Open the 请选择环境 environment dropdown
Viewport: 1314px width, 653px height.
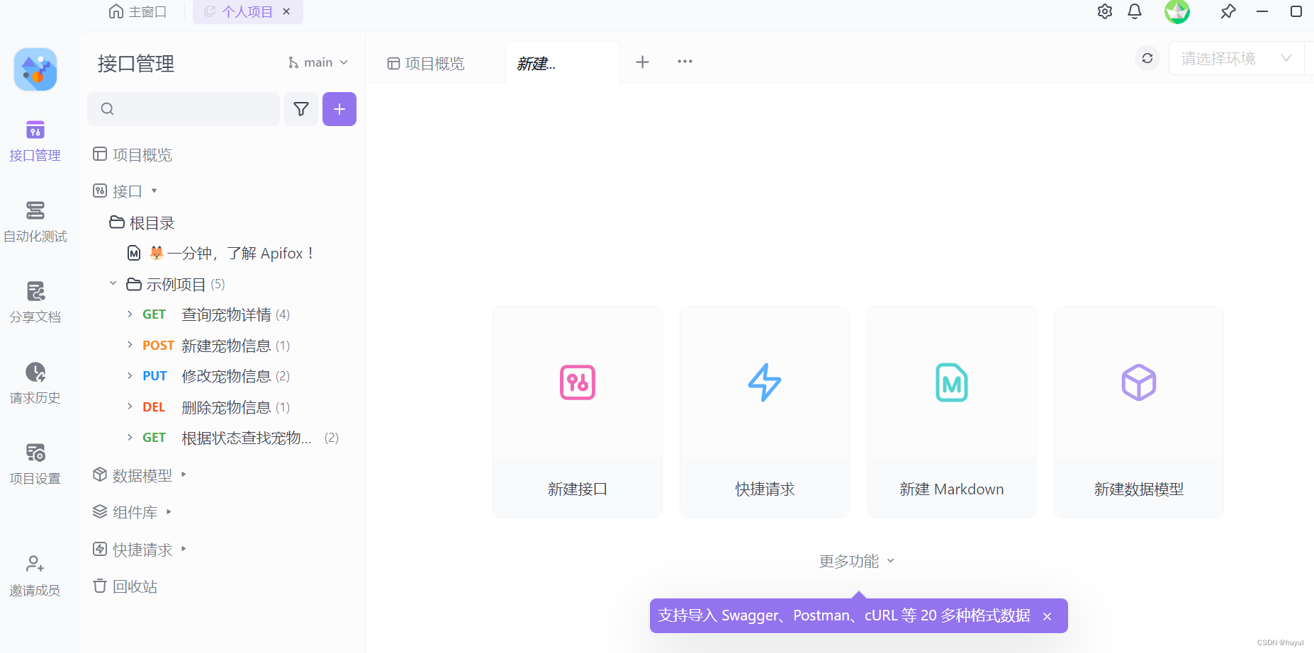point(1236,58)
